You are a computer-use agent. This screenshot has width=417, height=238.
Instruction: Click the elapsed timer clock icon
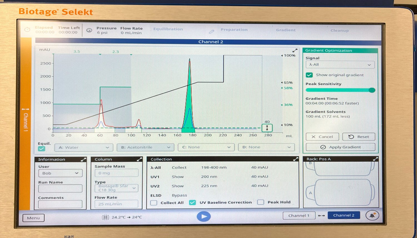[27, 30]
